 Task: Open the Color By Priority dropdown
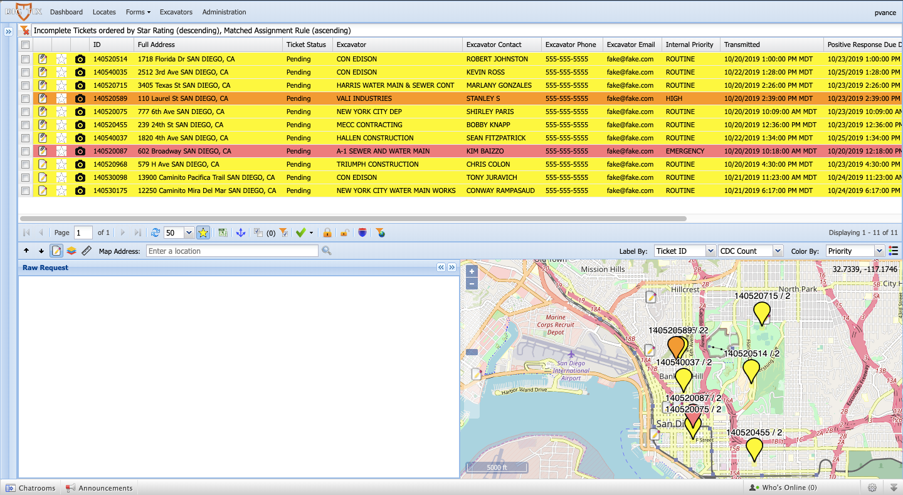click(x=879, y=251)
